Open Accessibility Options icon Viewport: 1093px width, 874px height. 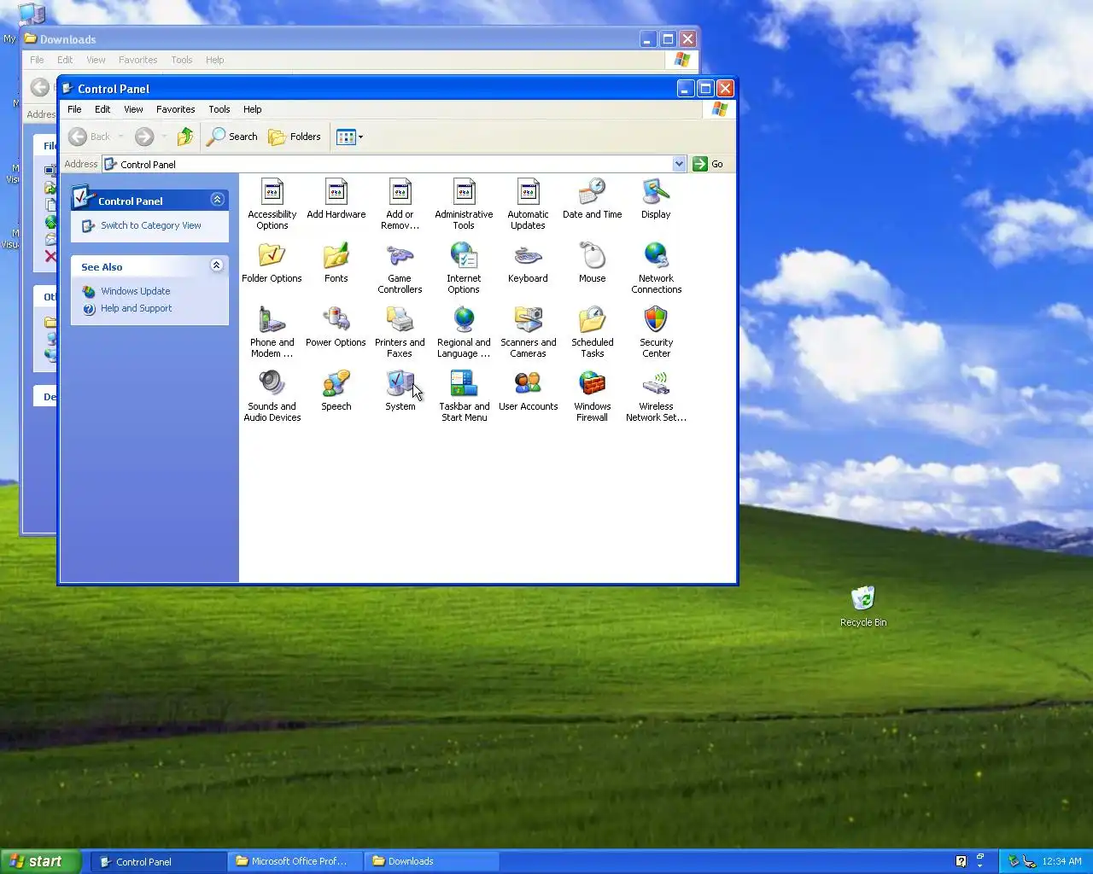coord(272,203)
